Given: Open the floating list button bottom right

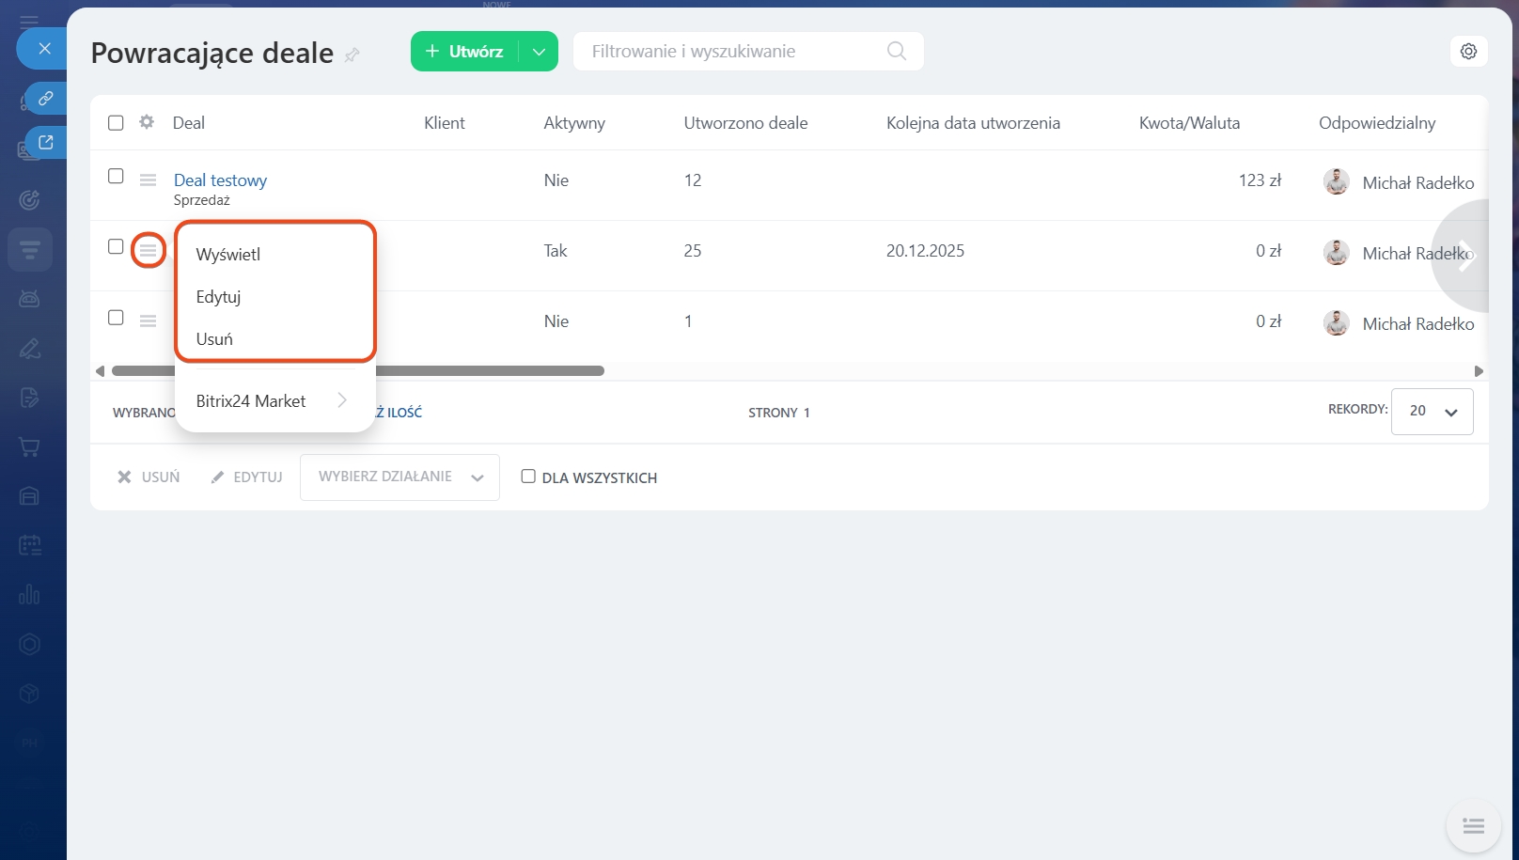Looking at the screenshot, I should tap(1473, 826).
